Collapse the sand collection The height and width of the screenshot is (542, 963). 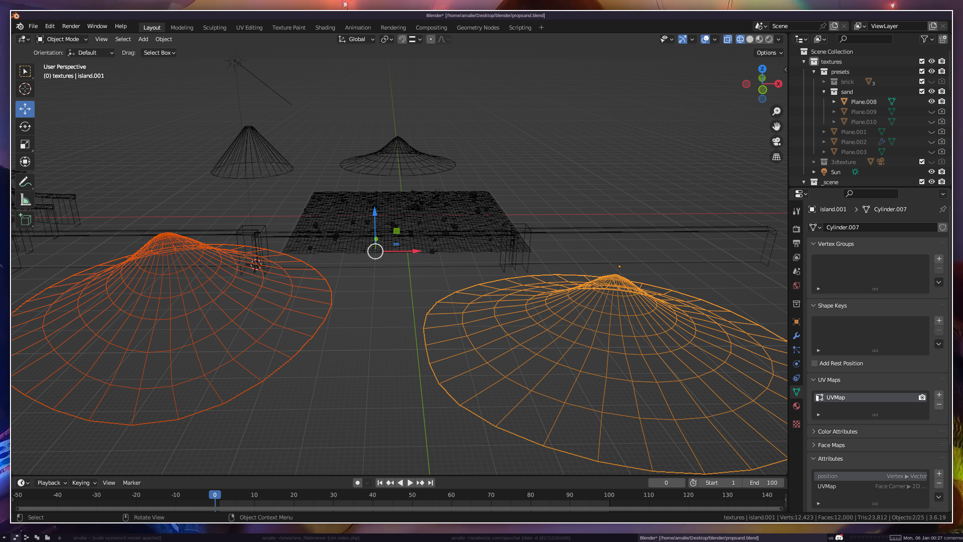[824, 92]
